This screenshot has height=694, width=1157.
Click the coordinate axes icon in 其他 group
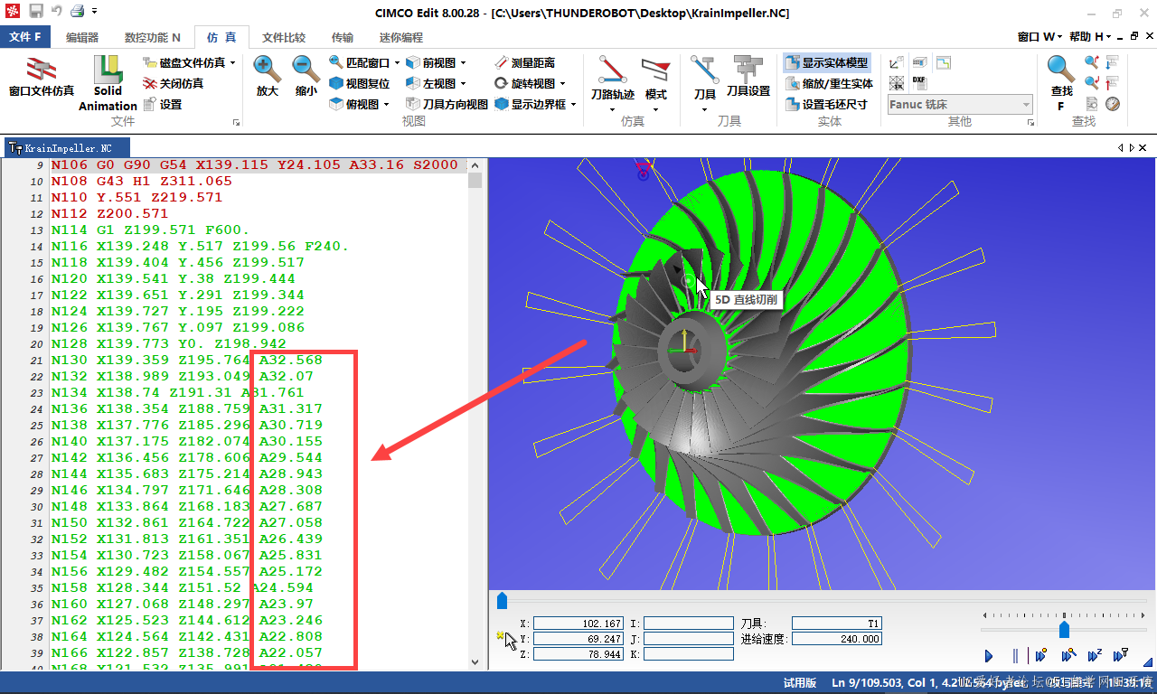click(896, 62)
